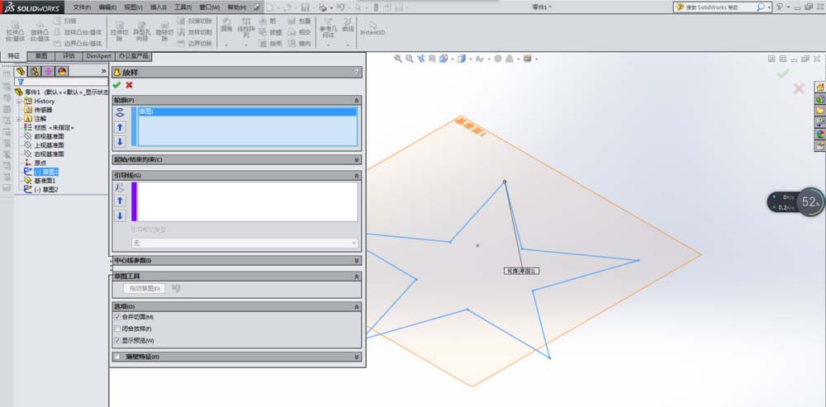Viewport: 826px width, 407px height.
Task: Open Appearances color ball task pane tab
Action: point(819,134)
